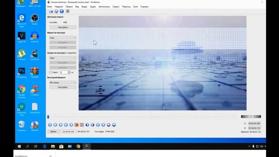Go to the first frame
Screen dimensions: 279x157
98,125
